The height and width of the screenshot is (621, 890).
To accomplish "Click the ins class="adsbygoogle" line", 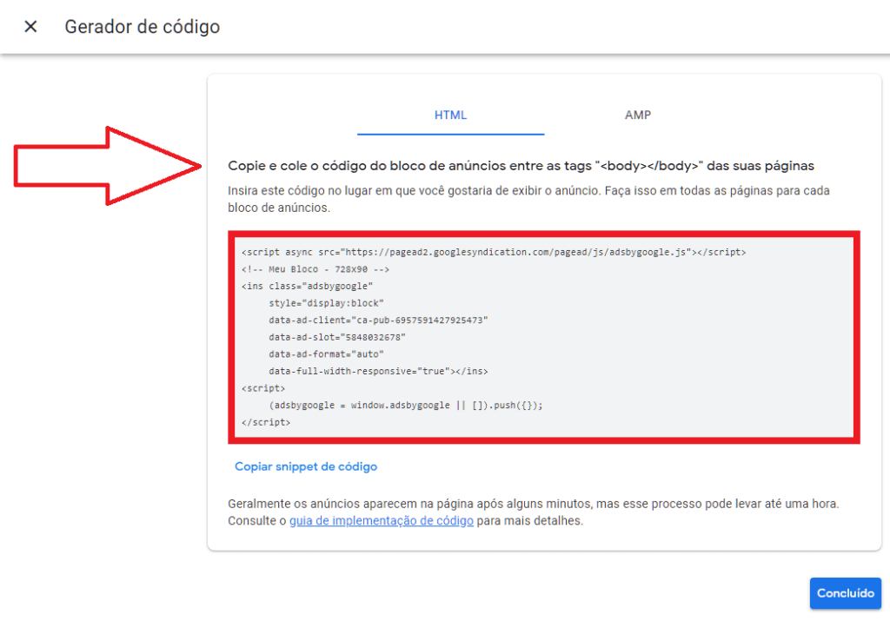I will point(307,287).
